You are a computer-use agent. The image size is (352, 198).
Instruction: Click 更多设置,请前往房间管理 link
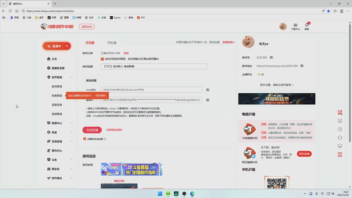[277, 85]
